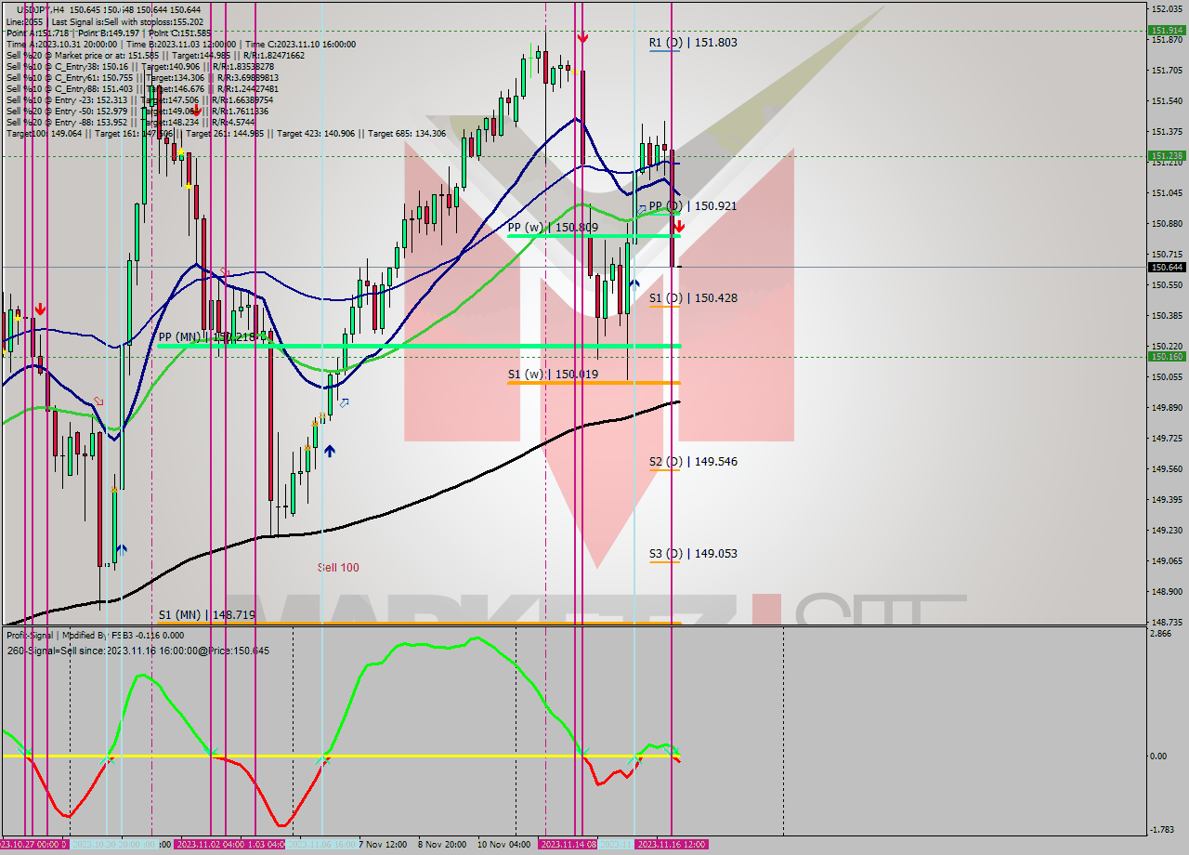The height and width of the screenshot is (855, 1189).
Task: Click the 2.866 indicator scale value
Action: pos(1162,633)
